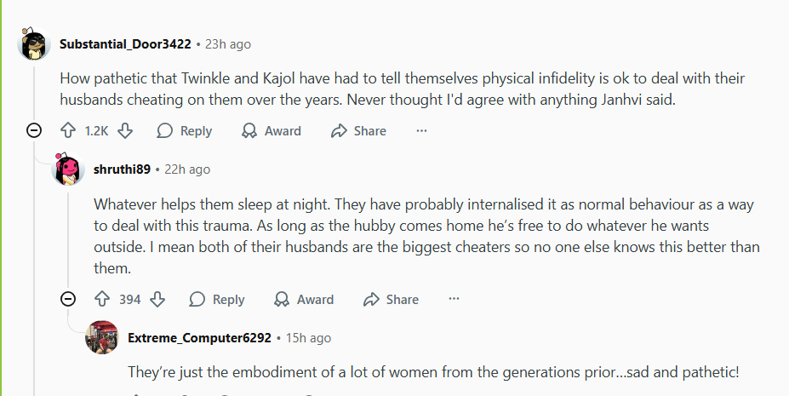Reply to Substantial_Door3422's comment
Screen dimensions: 789x396
[185, 131]
